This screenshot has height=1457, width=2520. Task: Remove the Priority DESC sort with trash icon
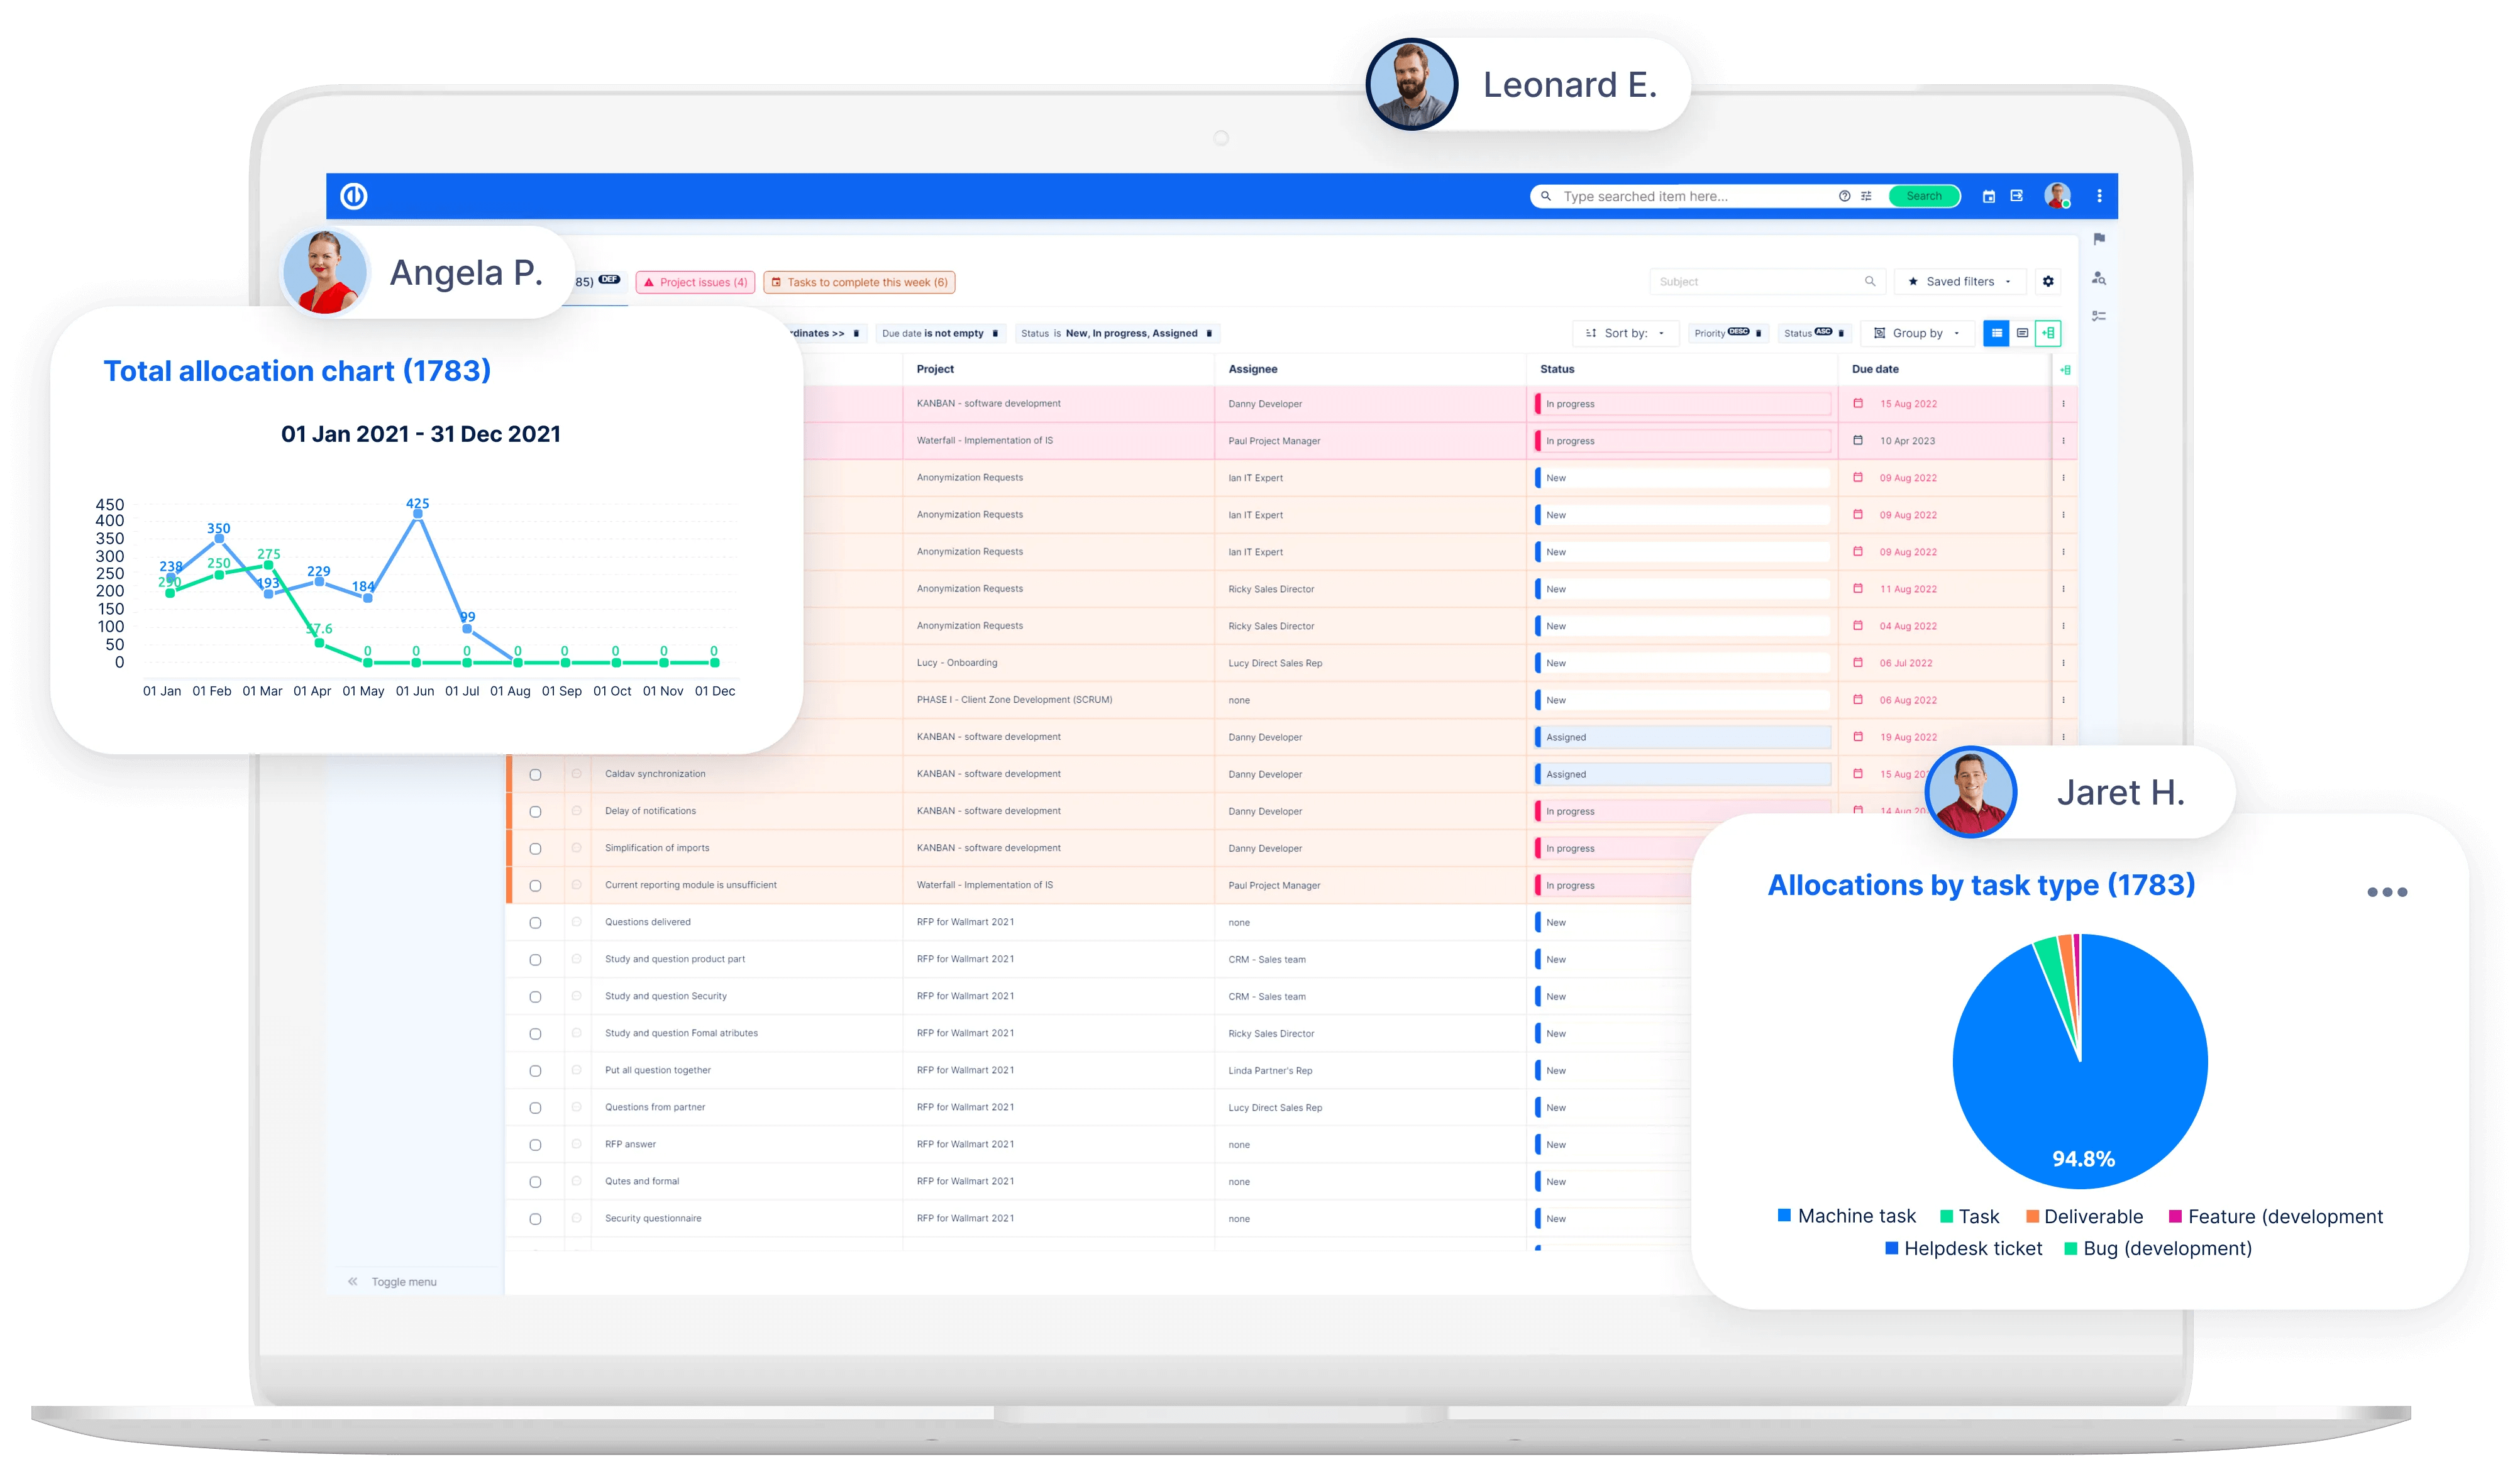1758,333
